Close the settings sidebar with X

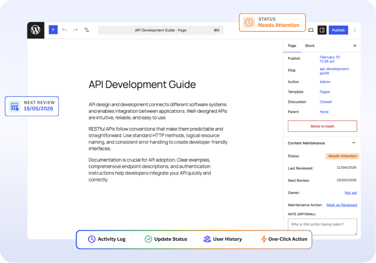[x=355, y=46]
